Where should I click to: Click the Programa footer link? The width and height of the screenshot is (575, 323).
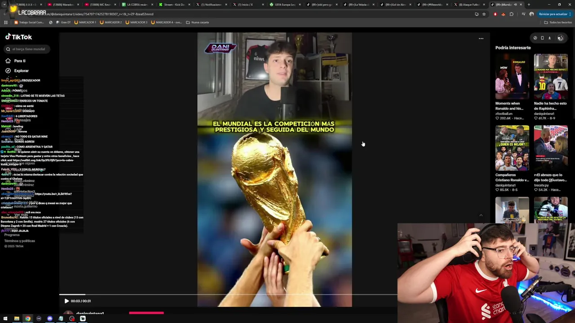12,235
